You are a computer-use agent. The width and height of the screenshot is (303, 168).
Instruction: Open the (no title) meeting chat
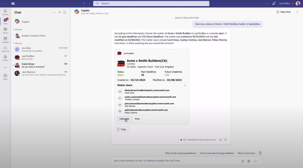(x=41, y=49)
